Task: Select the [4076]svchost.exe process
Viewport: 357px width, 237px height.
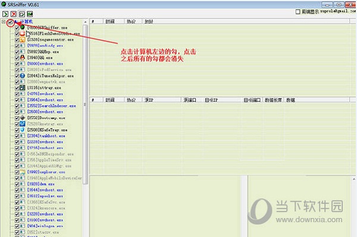Action: (x=45, y=93)
